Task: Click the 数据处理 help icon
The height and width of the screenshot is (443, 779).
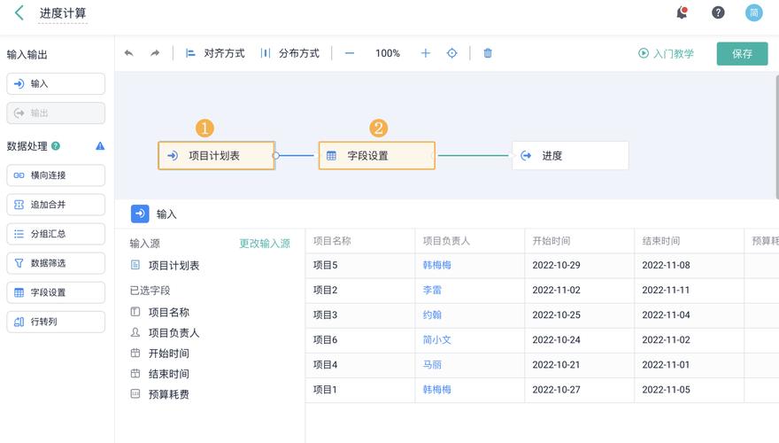Action: tap(56, 145)
